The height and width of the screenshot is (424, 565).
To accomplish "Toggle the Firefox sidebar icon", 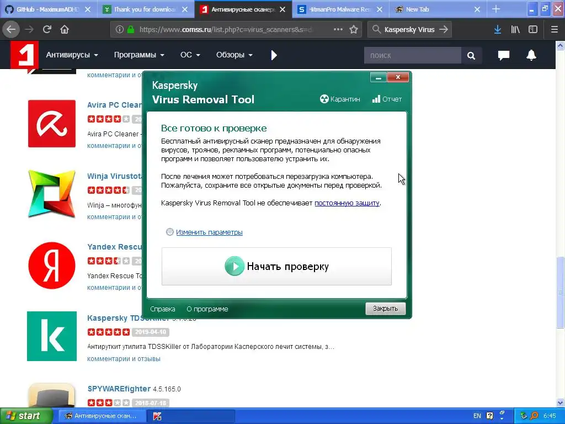I will [533, 29].
